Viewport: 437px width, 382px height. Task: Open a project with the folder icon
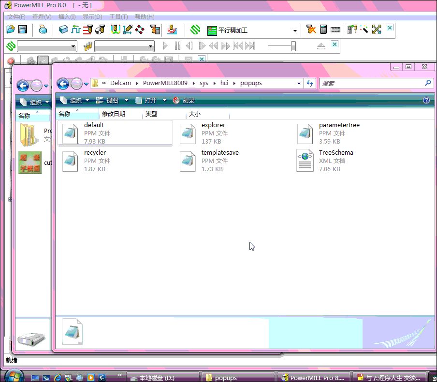pos(11,29)
